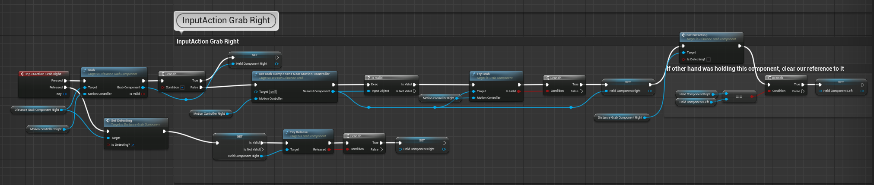Click the Key output pin on InputAction GrabRight
Screen dimensions: 874x185
pyautogui.click(x=65, y=94)
